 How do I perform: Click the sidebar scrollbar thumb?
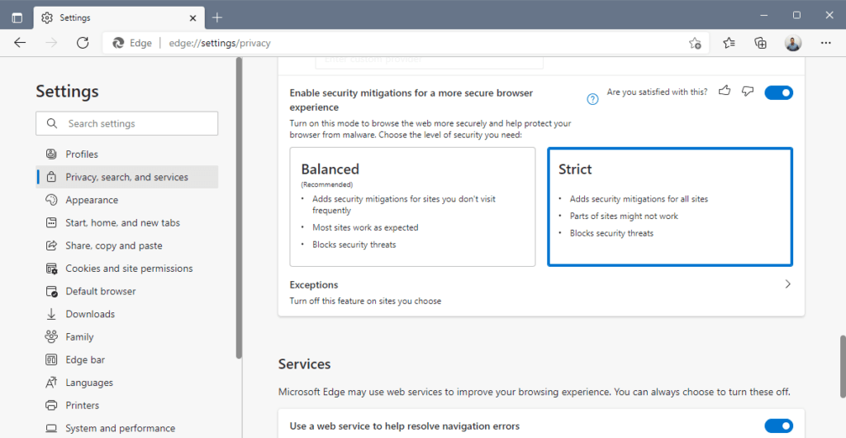click(x=239, y=207)
